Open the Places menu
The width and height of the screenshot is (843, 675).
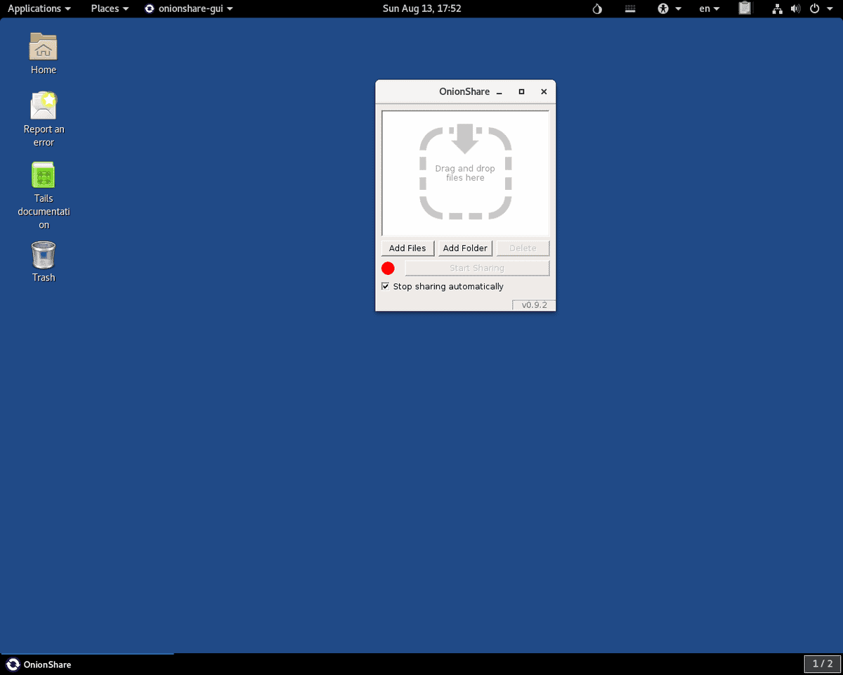pos(110,8)
